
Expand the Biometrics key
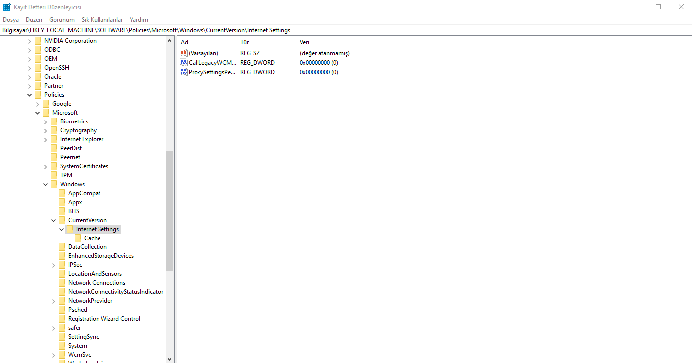point(45,121)
